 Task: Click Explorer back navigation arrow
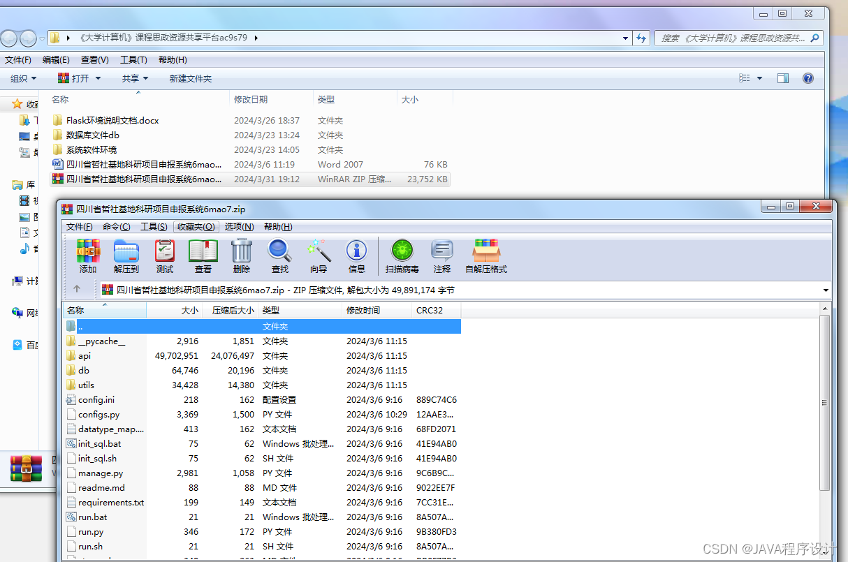click(x=9, y=38)
